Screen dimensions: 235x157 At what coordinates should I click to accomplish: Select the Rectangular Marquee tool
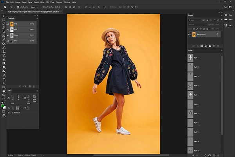4,20
